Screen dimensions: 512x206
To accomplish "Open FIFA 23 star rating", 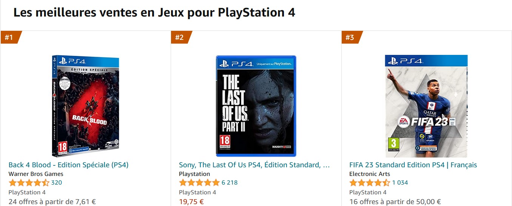I will point(370,183).
